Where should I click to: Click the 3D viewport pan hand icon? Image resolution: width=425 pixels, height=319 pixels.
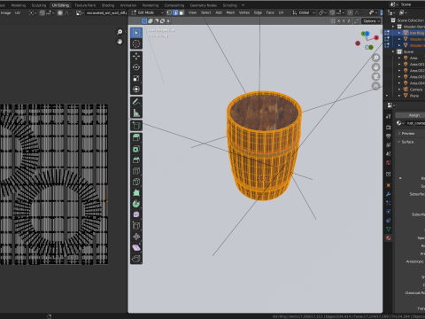click(x=375, y=67)
